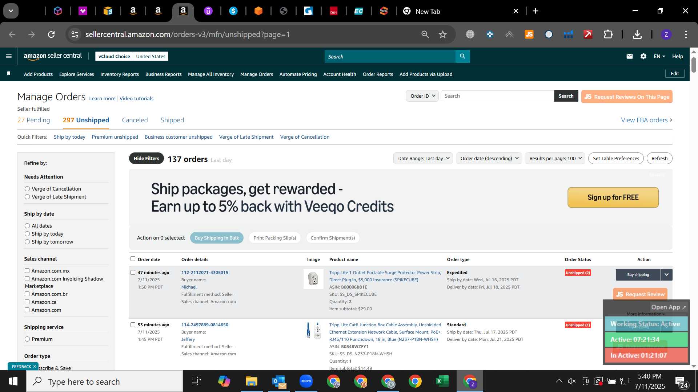Select the Ship by tomorrow radio button
The height and width of the screenshot is (392, 698).
tap(27, 242)
